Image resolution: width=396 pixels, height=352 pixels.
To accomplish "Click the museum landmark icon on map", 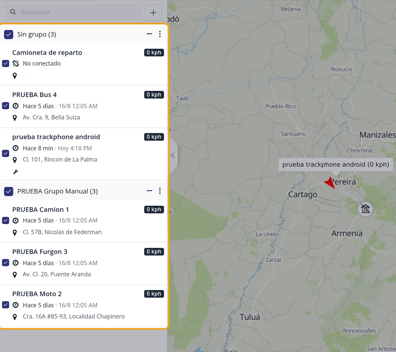I will [x=365, y=209].
